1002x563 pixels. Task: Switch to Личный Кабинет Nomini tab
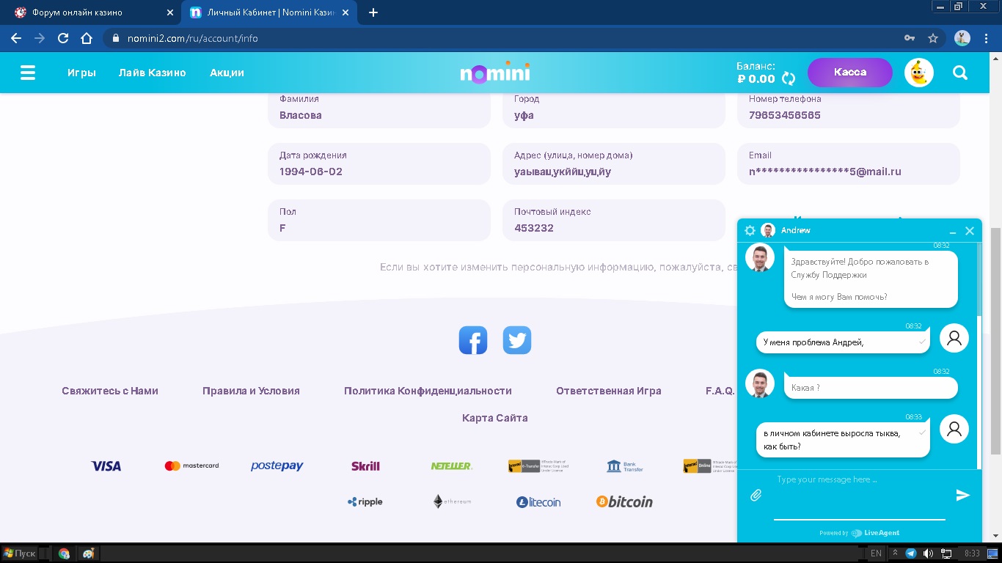click(x=268, y=12)
